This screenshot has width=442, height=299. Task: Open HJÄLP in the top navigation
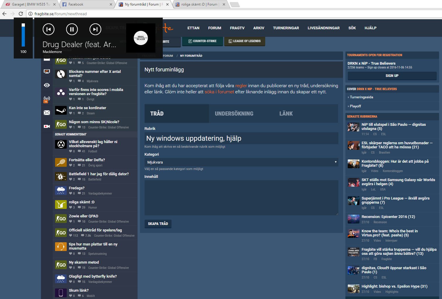pos(371,28)
